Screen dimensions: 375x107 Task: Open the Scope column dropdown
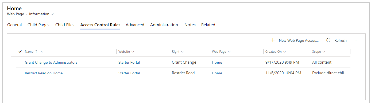(324, 52)
